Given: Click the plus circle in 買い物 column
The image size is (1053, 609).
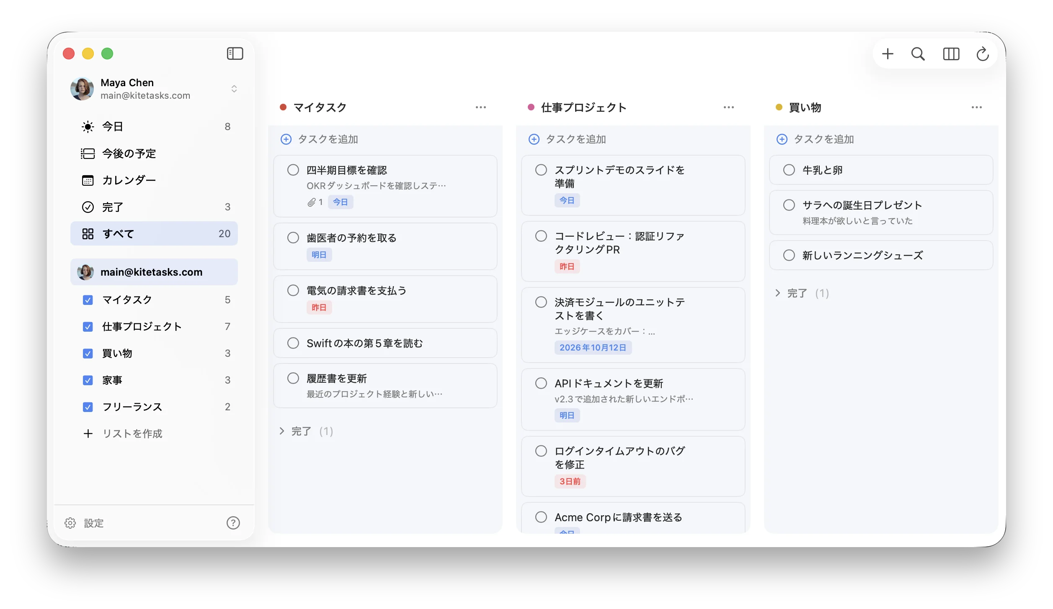Looking at the screenshot, I should pos(782,139).
